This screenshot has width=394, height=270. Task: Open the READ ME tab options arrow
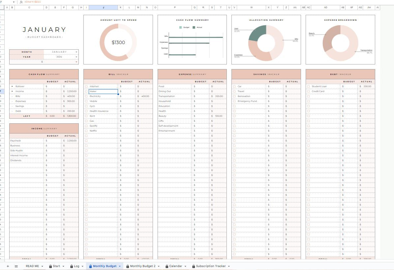tap(42, 266)
